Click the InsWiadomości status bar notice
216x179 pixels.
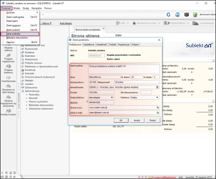pos(163,177)
